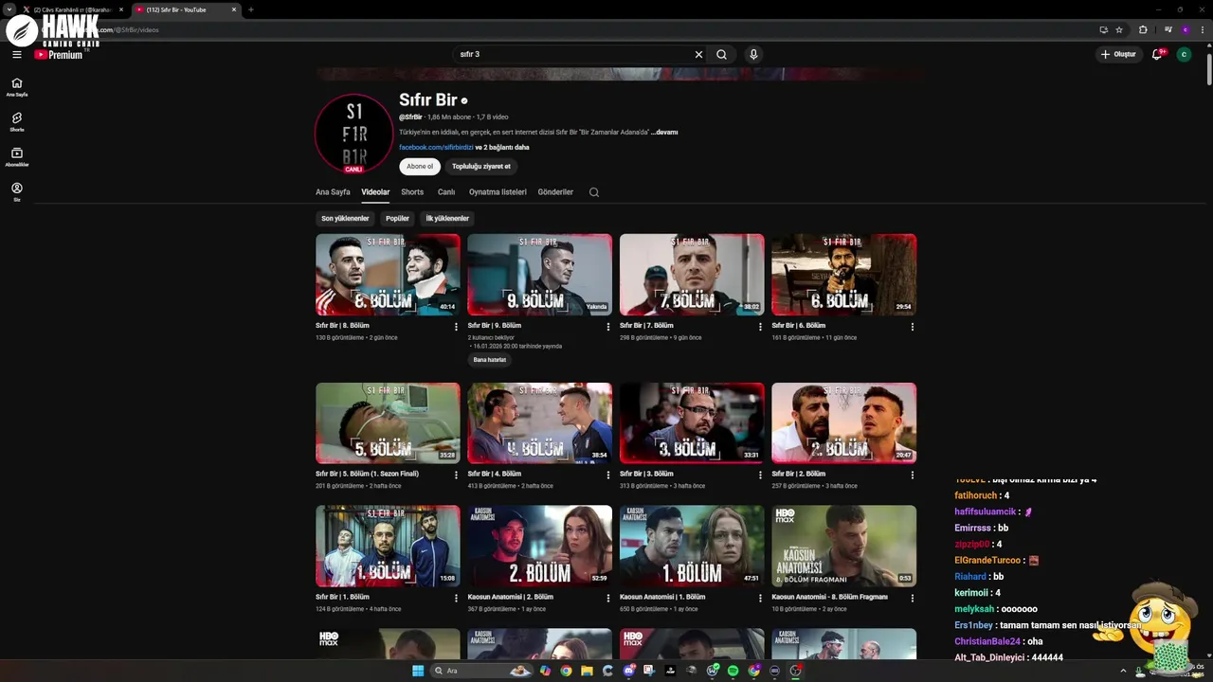Open title 'Sıfır Bir | 3. Bölüm'
This screenshot has width=1213, height=682.
coord(646,474)
